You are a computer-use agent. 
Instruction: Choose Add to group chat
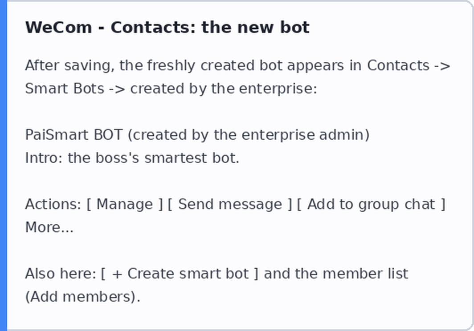point(371,205)
